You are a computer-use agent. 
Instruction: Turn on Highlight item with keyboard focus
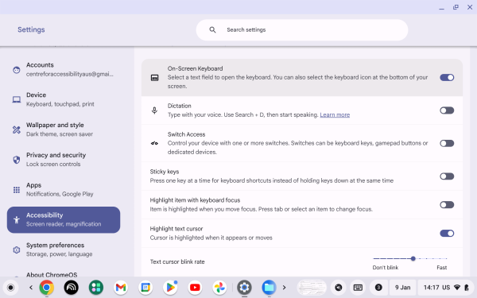[x=447, y=205]
